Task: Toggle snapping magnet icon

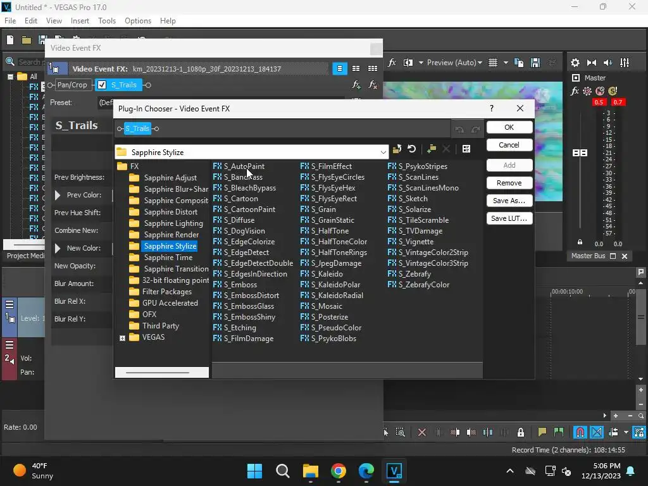Action: (x=580, y=432)
